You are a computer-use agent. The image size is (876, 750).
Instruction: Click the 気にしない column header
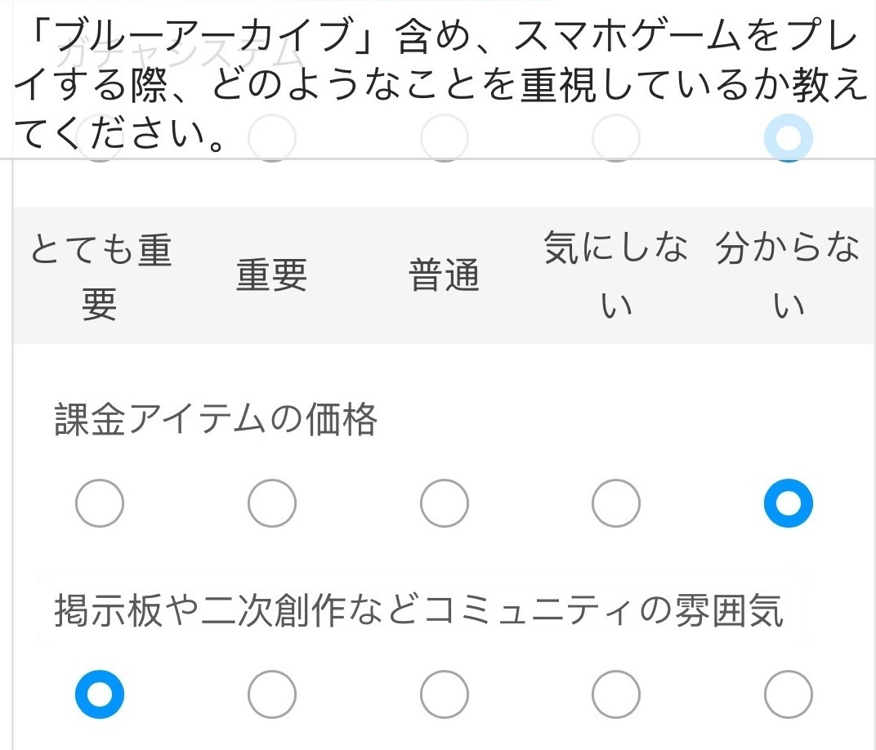[x=616, y=276]
